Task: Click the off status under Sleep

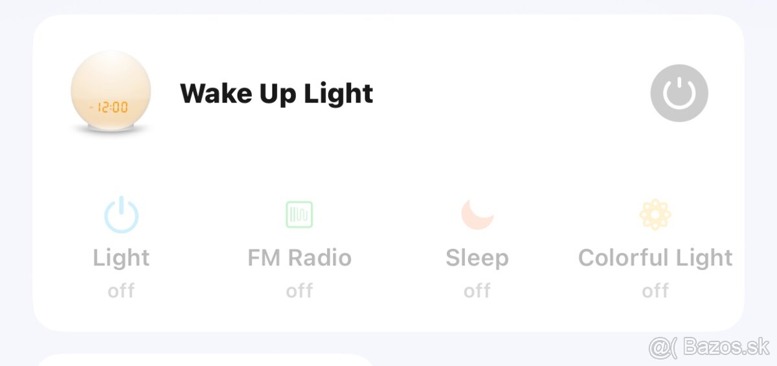Action: pos(477,291)
